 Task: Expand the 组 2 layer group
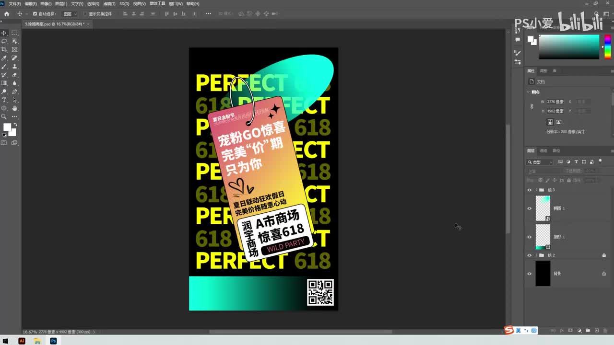pyautogui.click(x=536, y=255)
